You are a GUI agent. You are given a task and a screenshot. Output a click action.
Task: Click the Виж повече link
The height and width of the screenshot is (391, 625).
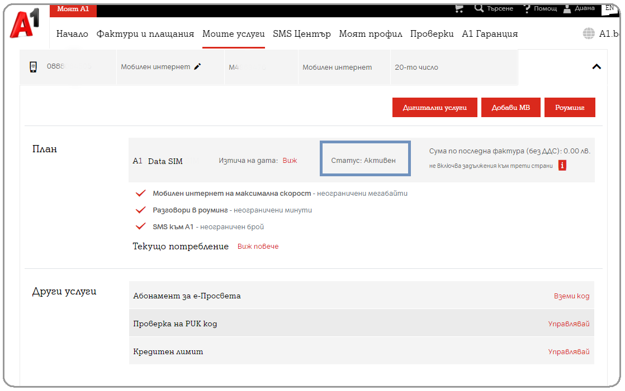tap(258, 246)
